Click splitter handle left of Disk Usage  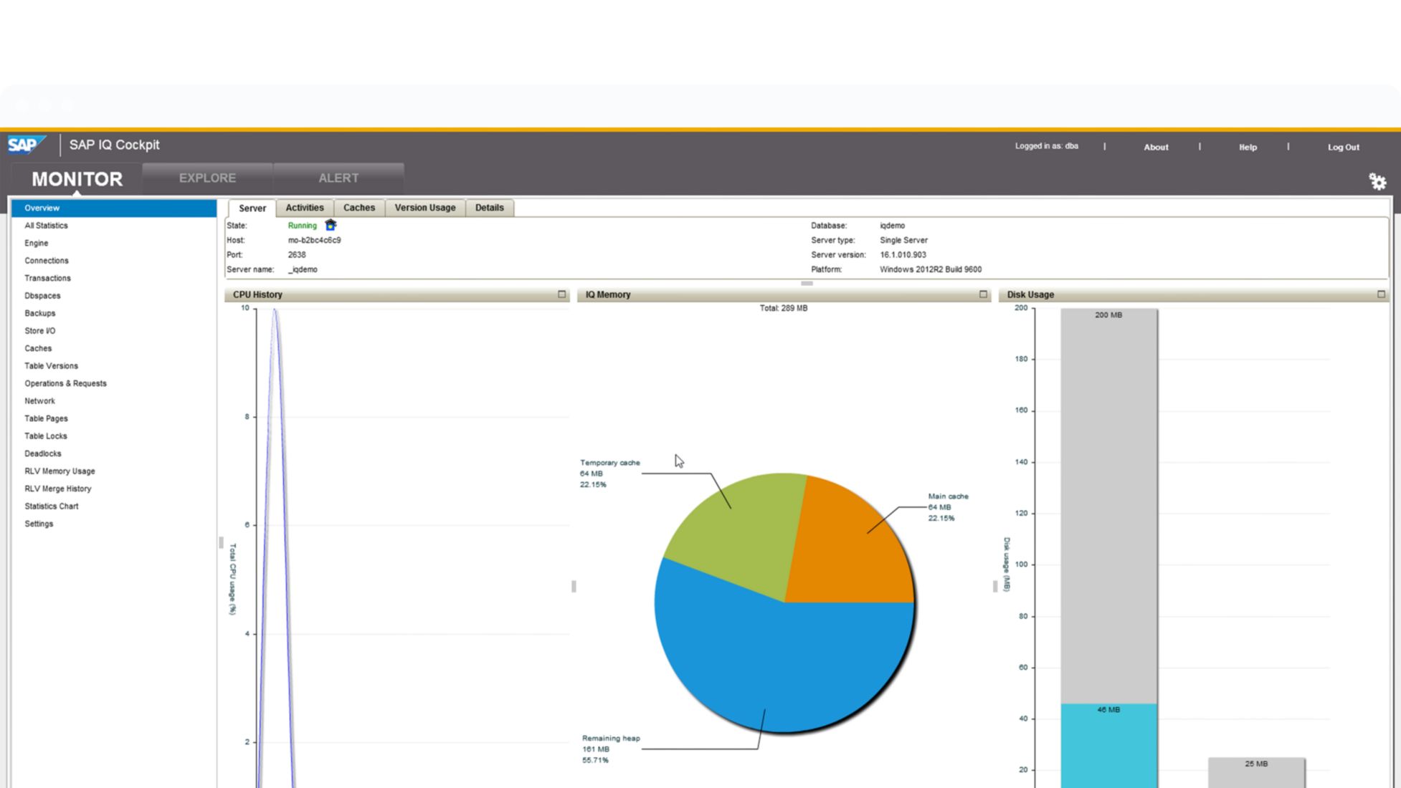coord(995,586)
